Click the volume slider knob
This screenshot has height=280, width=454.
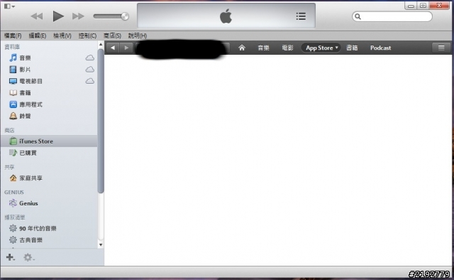point(125,16)
